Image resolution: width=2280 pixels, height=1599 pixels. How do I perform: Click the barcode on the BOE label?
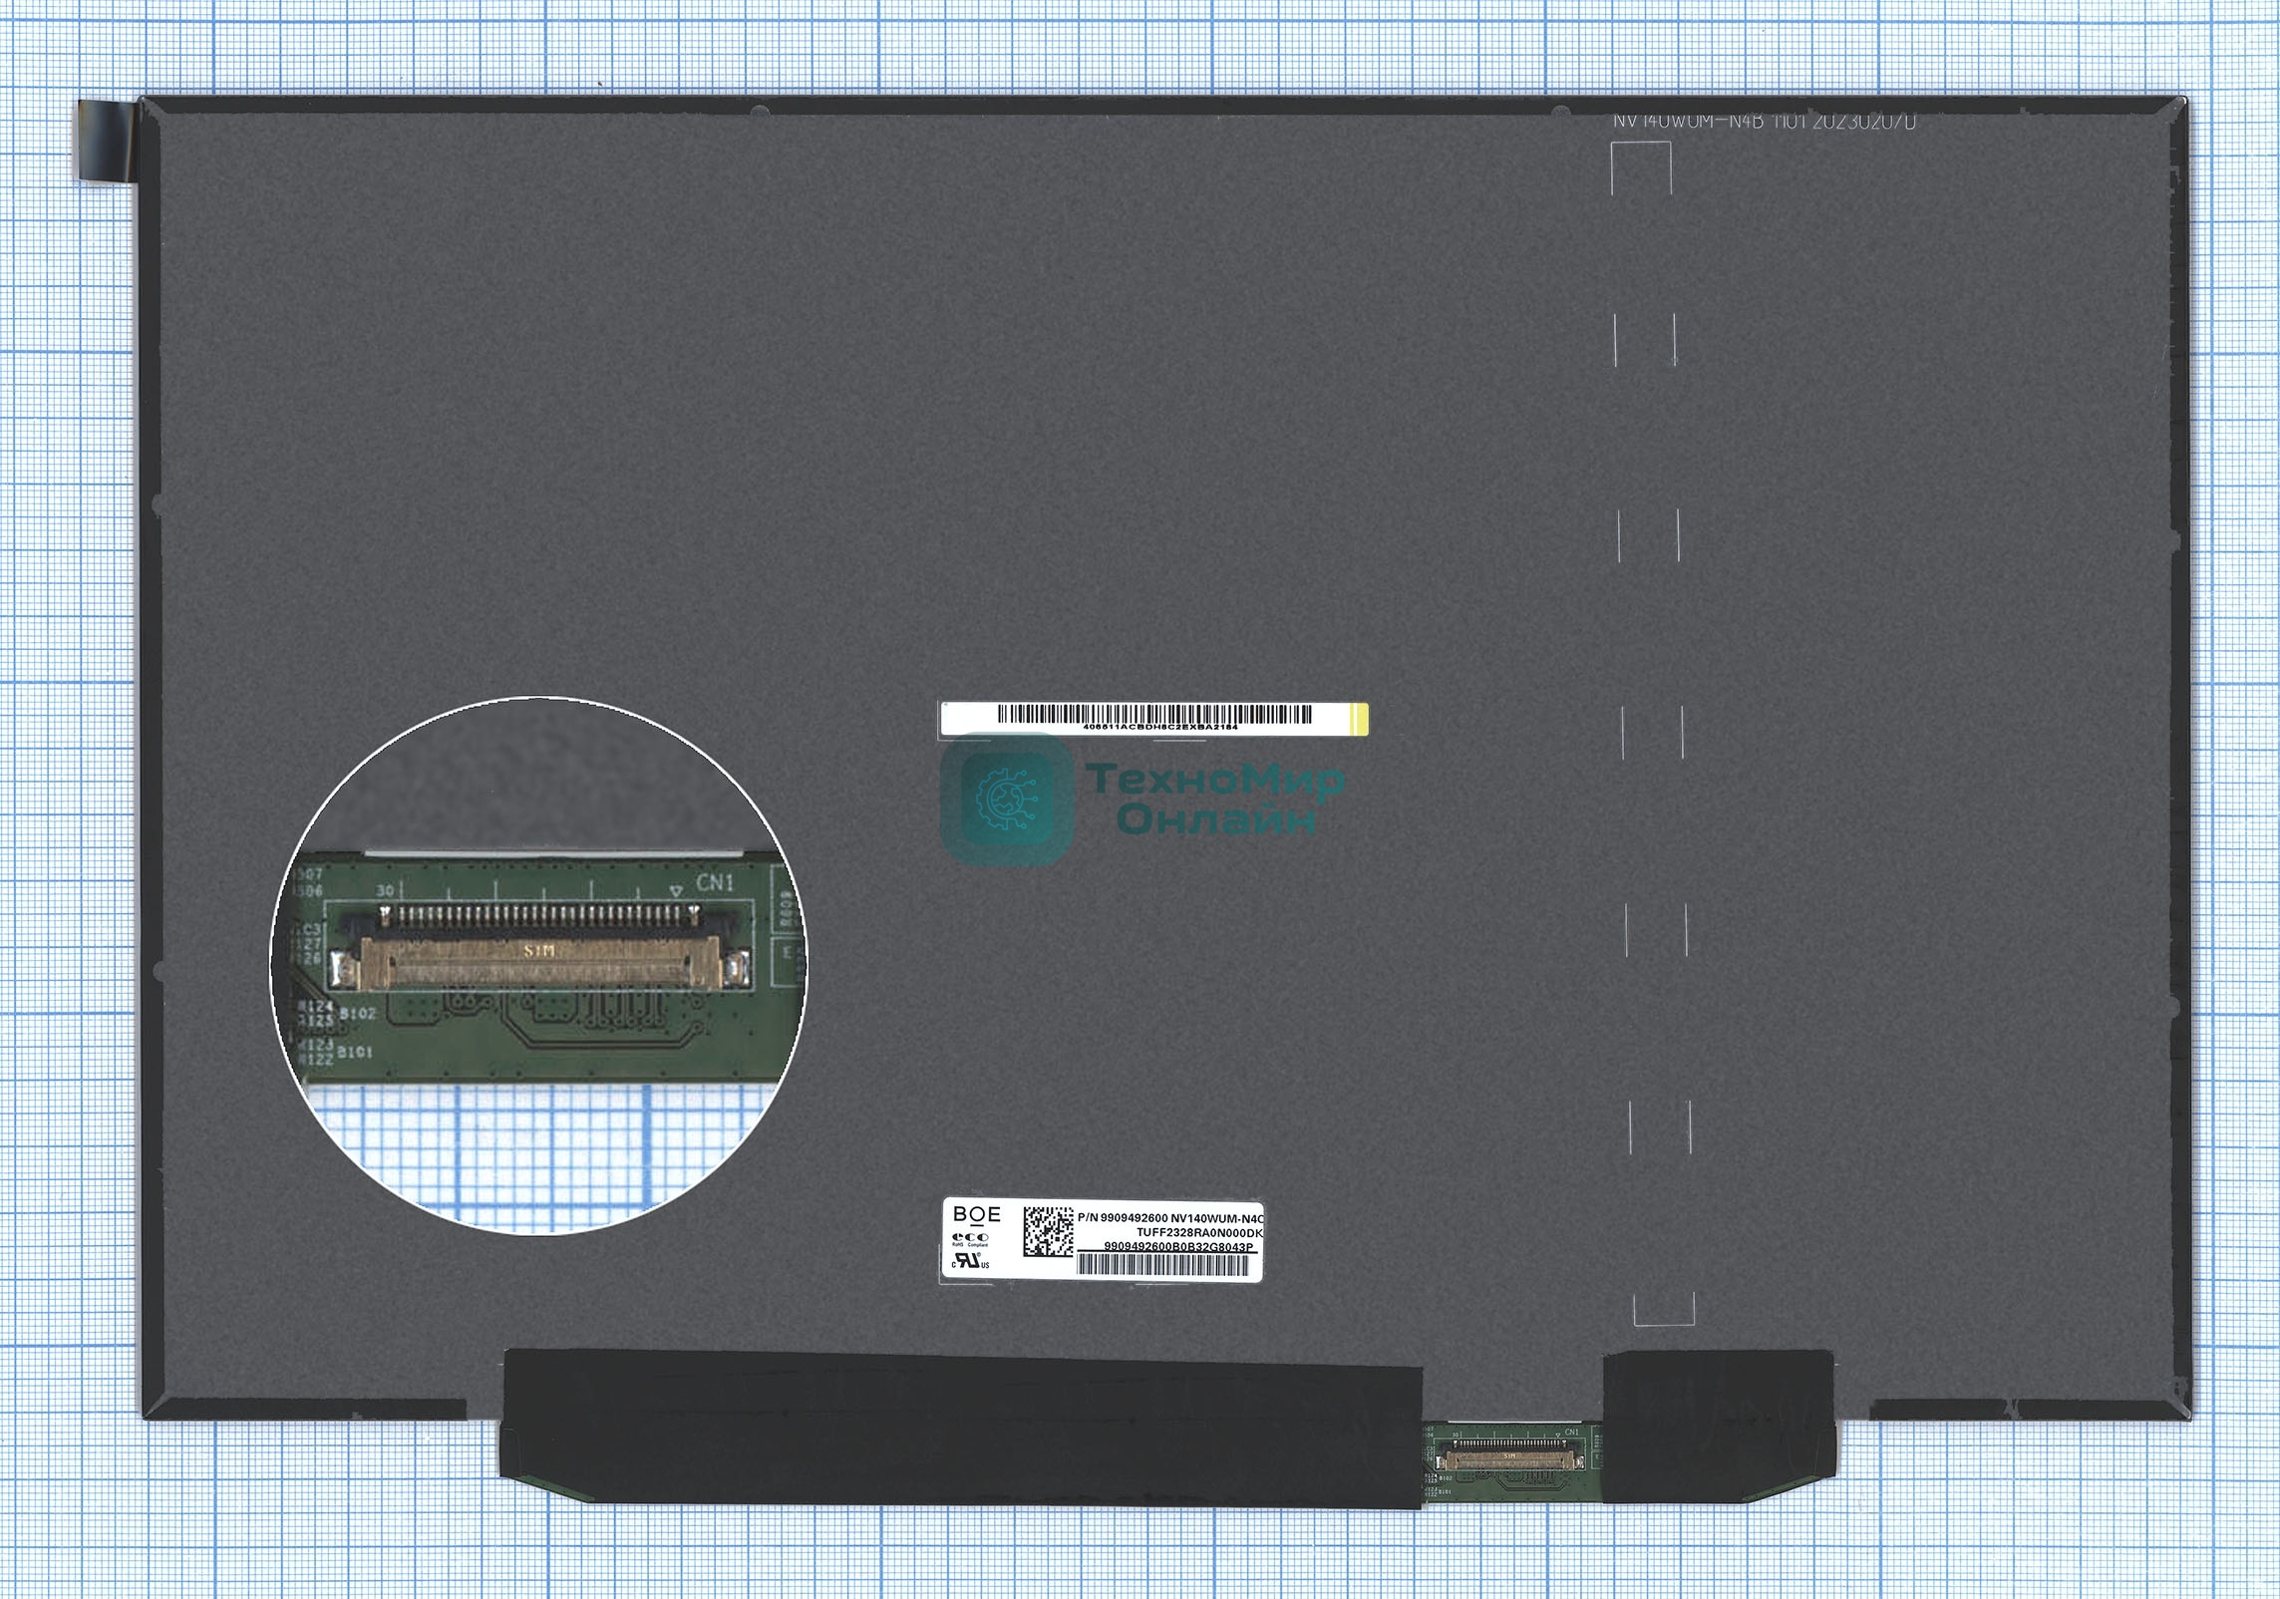[x=1164, y=1265]
